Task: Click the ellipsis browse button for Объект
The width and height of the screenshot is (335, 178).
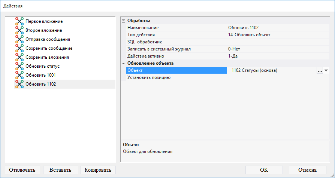Action: (x=320, y=71)
